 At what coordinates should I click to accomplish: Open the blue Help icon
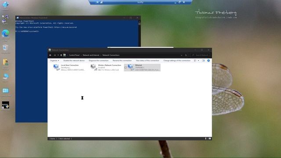point(209,61)
